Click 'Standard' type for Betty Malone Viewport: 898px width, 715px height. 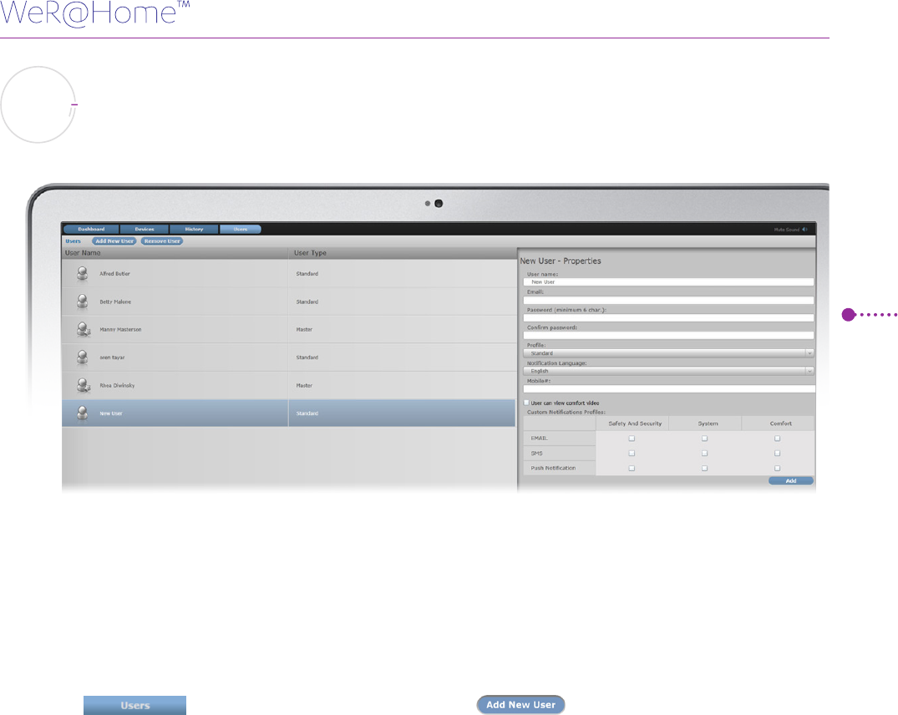pos(307,302)
